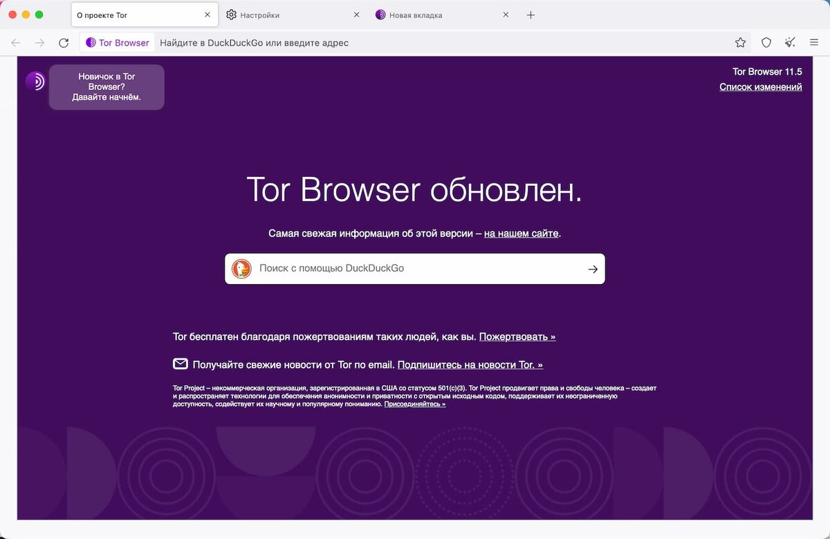Viewport: 830px width, 539px height.
Task: Bookmark this page with the star icon
Action: [740, 43]
